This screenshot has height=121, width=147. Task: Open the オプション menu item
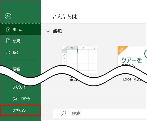[21, 110]
